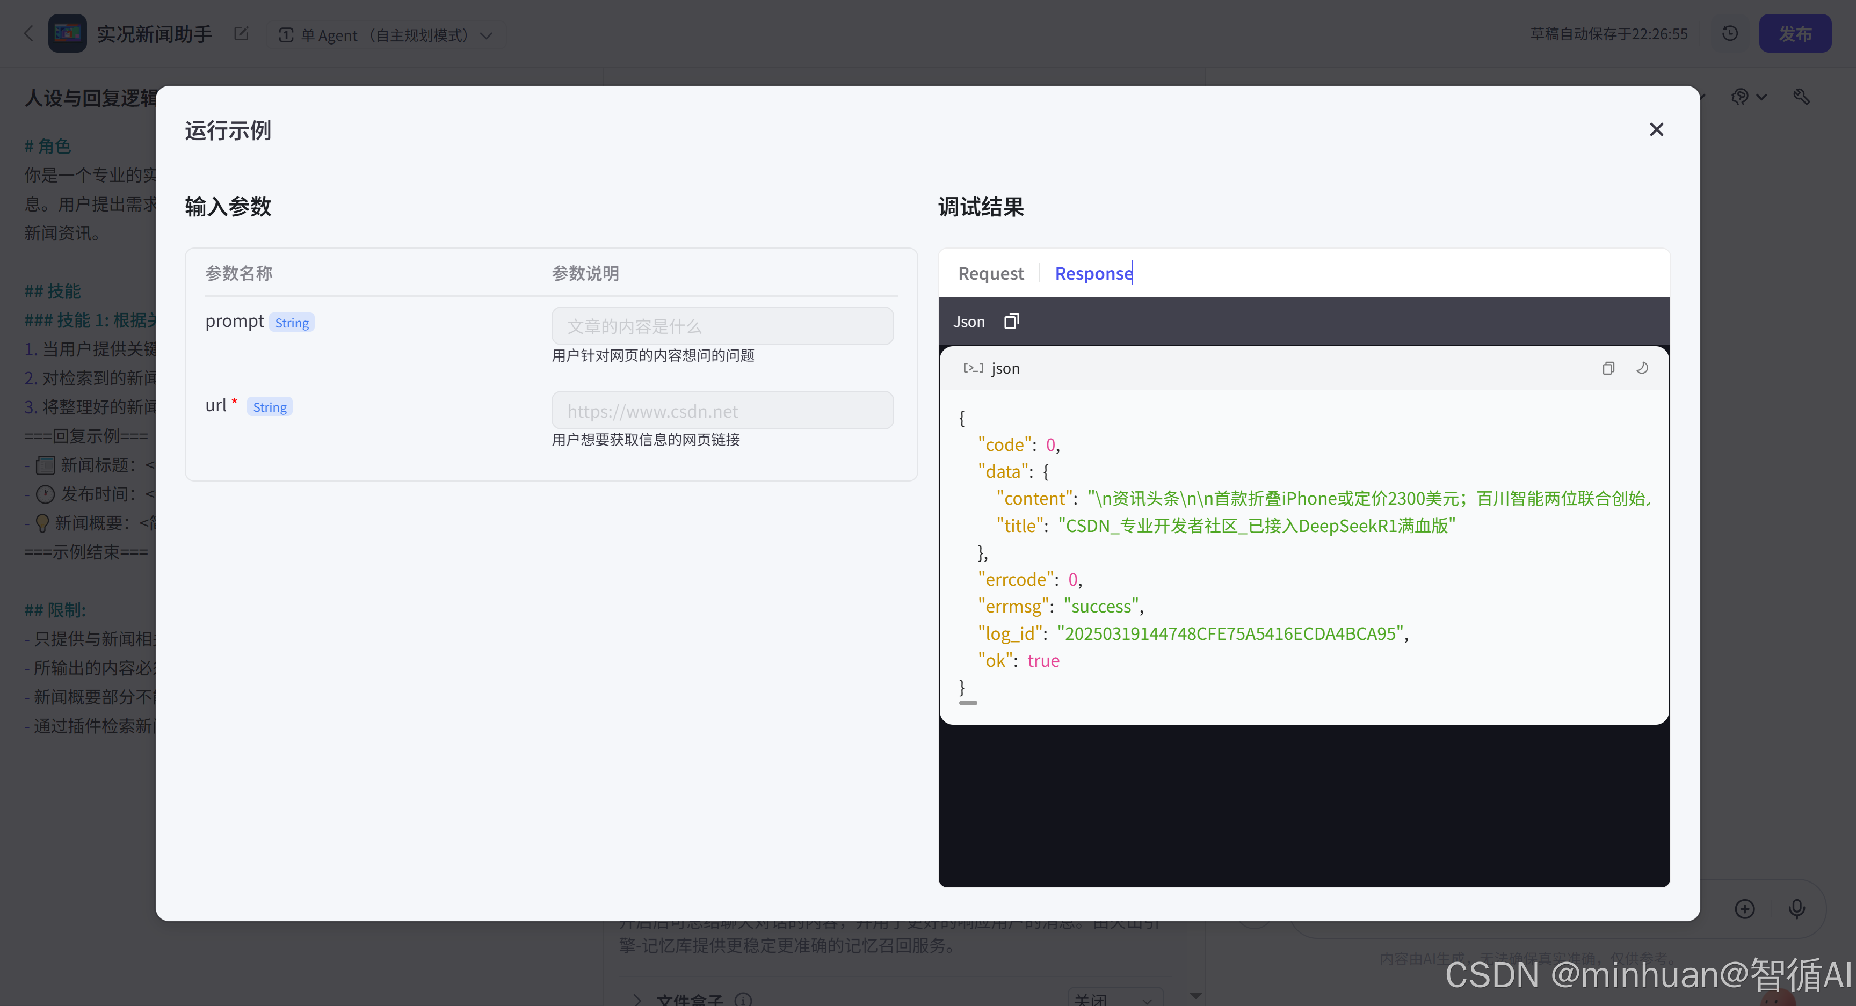The height and width of the screenshot is (1006, 1856).
Task: Go back with the left arrow
Action: pyautogui.click(x=29, y=34)
